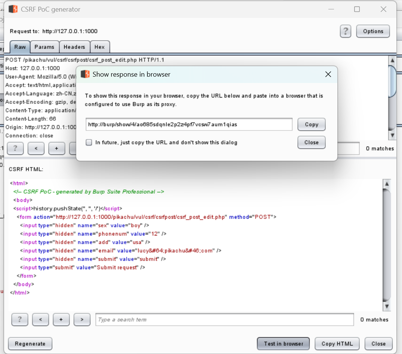
Task: Click Regenerate button
Action: 30,344
